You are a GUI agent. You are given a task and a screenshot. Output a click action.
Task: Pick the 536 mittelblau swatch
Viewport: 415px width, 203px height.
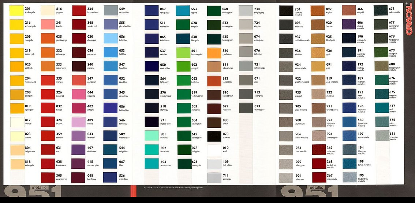(110, 177)
